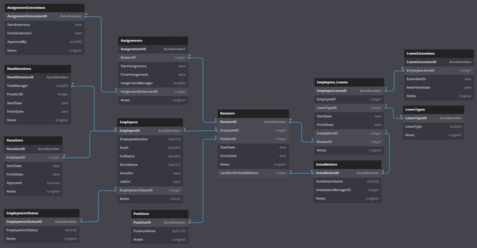Select AssignmentExtensionID field in Assignments table
This screenshot has height=248, width=477.
[x=153, y=92]
